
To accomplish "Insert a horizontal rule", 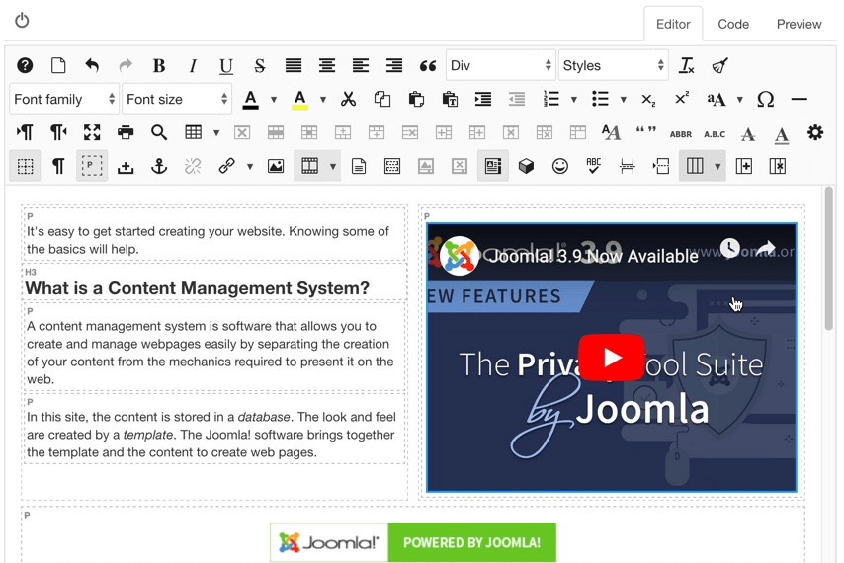I will coord(800,99).
